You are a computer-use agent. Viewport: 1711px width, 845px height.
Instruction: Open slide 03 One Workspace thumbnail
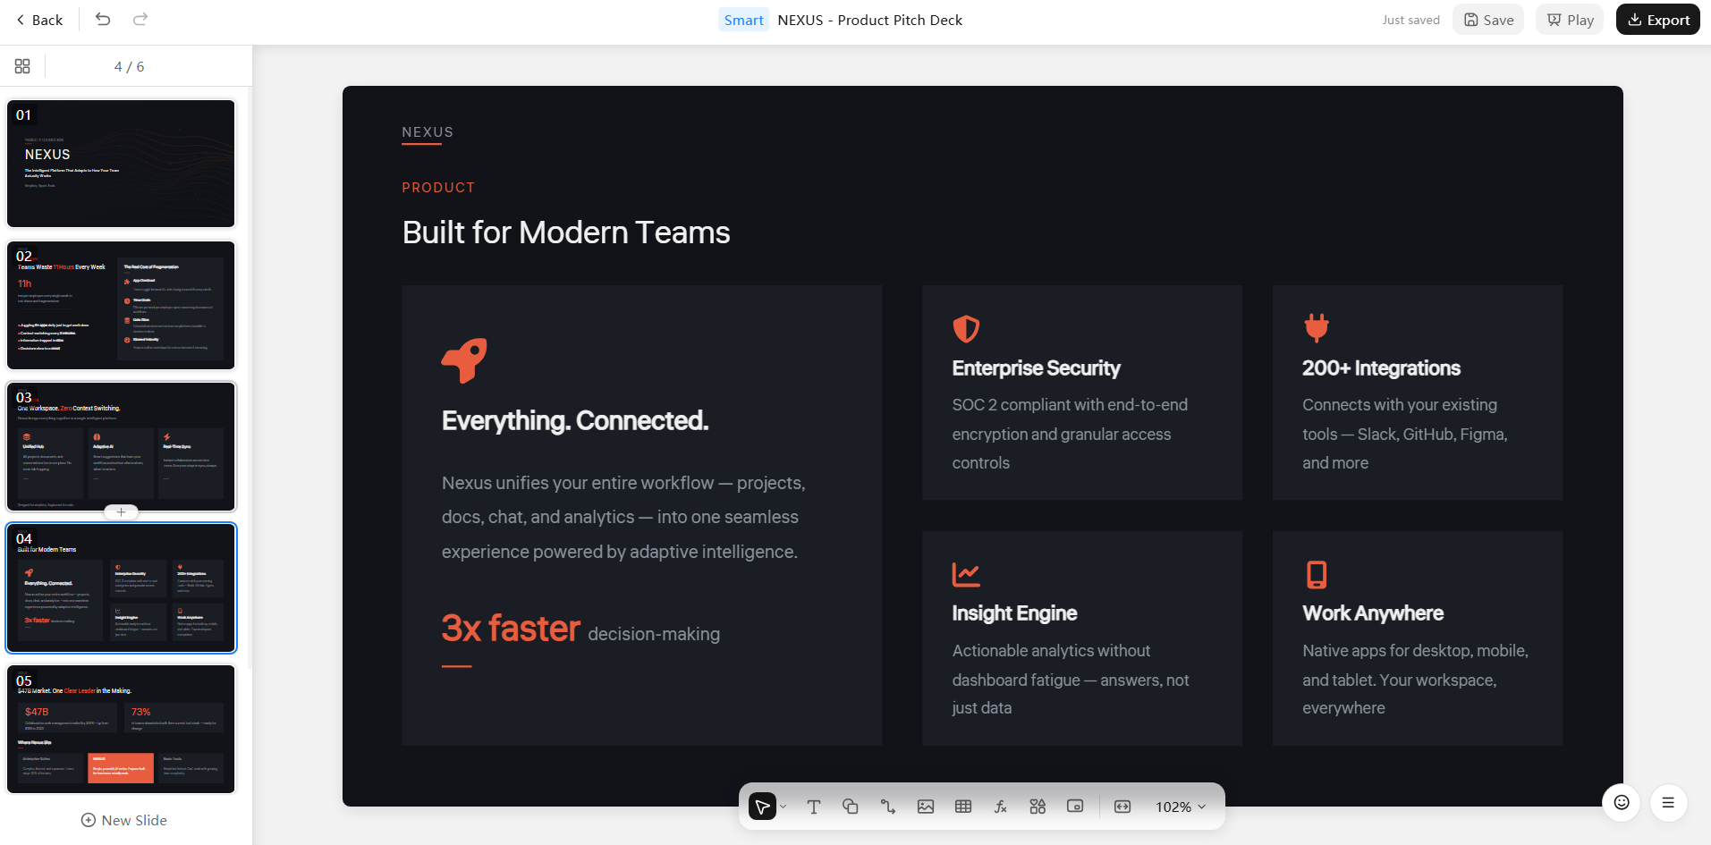(121, 446)
